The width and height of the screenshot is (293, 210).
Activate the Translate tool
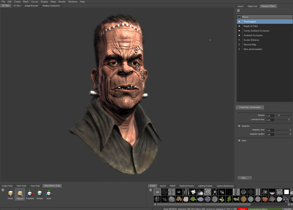(x=30, y=194)
